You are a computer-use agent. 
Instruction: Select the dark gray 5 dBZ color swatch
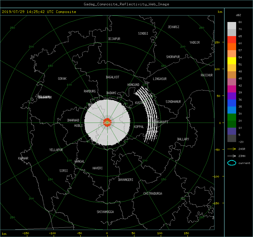232,138
